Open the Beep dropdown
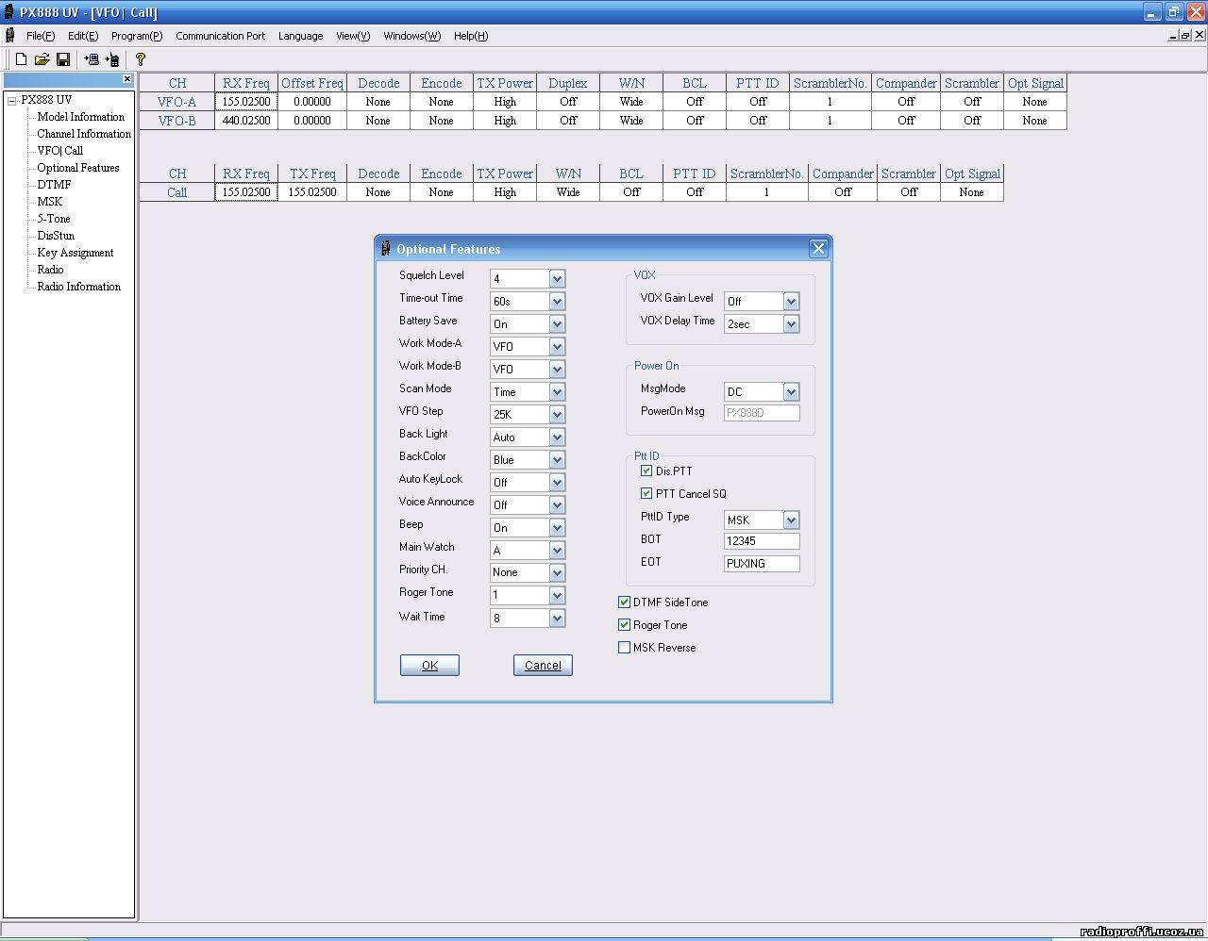This screenshot has width=1208, height=941. (x=557, y=527)
